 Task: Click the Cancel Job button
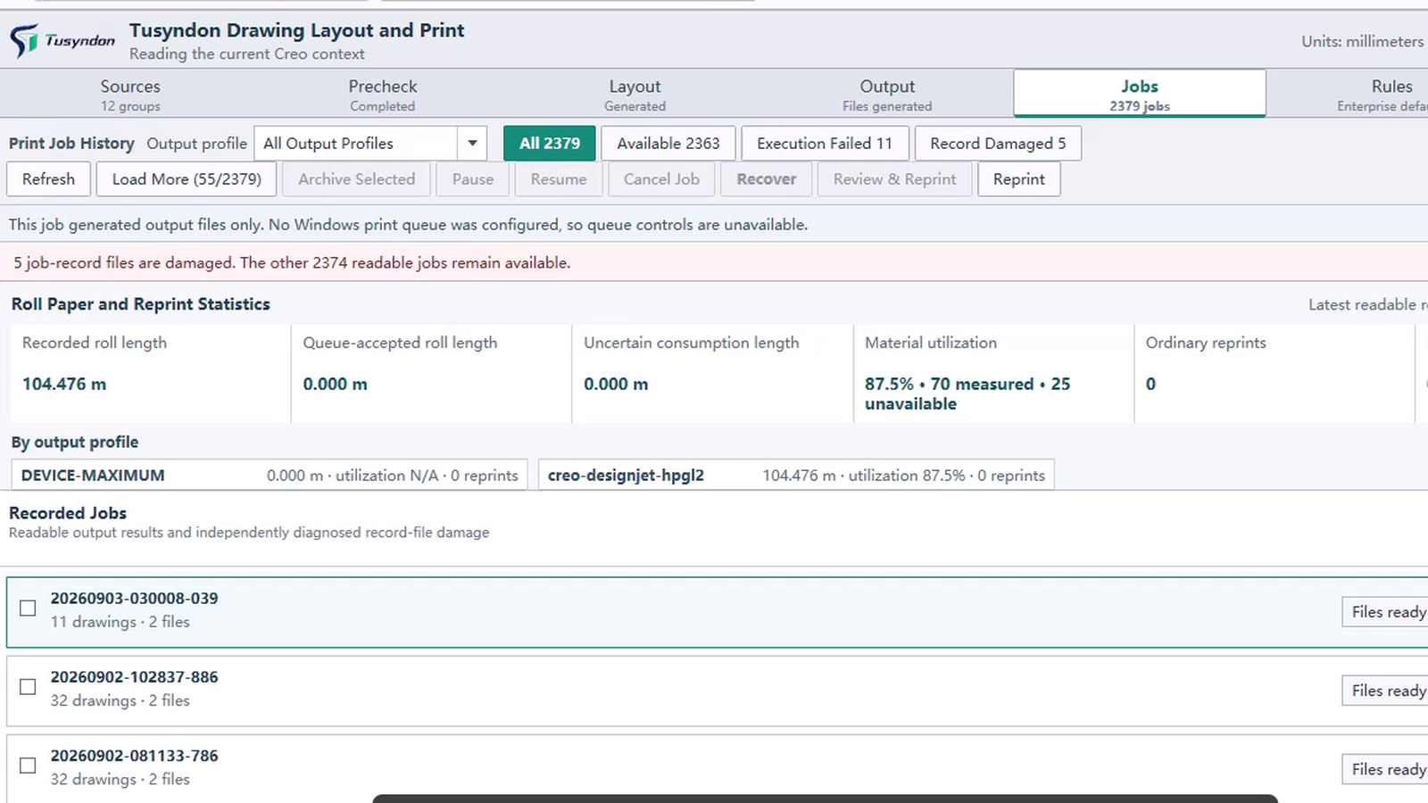tap(661, 178)
